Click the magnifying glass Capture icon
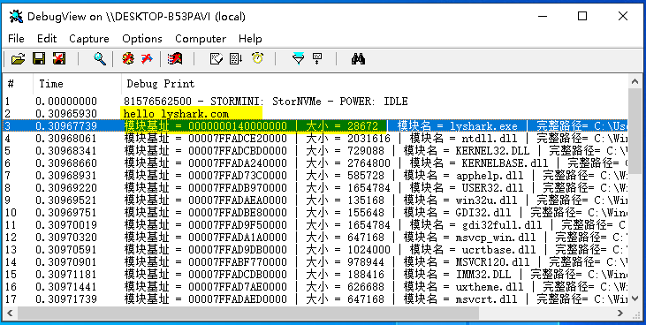 [x=100, y=59]
